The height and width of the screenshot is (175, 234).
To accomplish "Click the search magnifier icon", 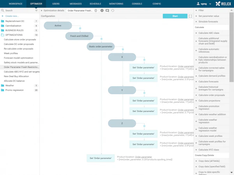I will coord(3,10).
